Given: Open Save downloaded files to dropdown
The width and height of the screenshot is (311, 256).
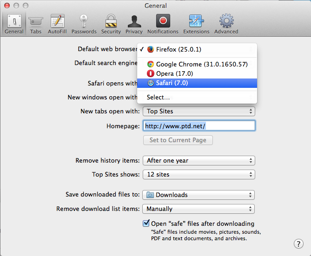Looking at the screenshot, I should [199, 195].
